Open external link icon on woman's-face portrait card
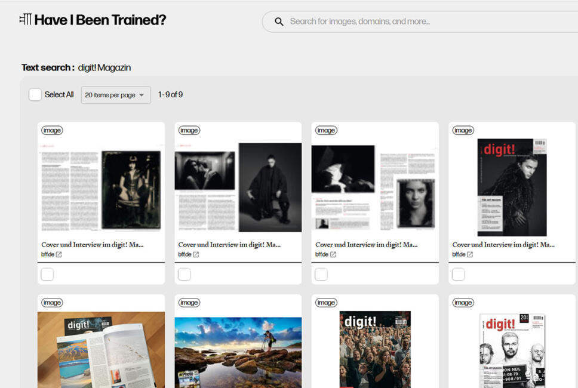The image size is (578, 388). coord(333,254)
